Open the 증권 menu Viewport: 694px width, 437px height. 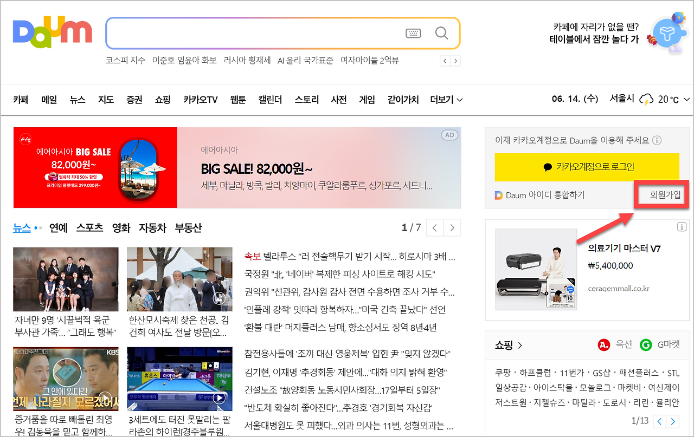click(x=134, y=100)
